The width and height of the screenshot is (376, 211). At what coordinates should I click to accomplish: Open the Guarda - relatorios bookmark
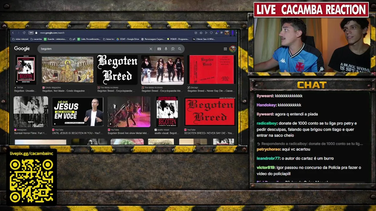click(55, 39)
